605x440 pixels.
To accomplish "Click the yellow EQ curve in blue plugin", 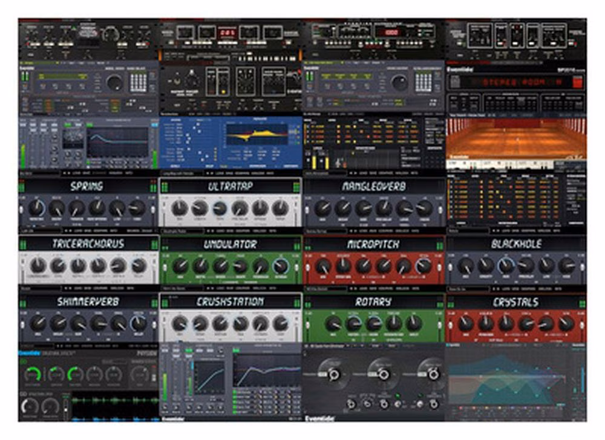I will point(257,135).
